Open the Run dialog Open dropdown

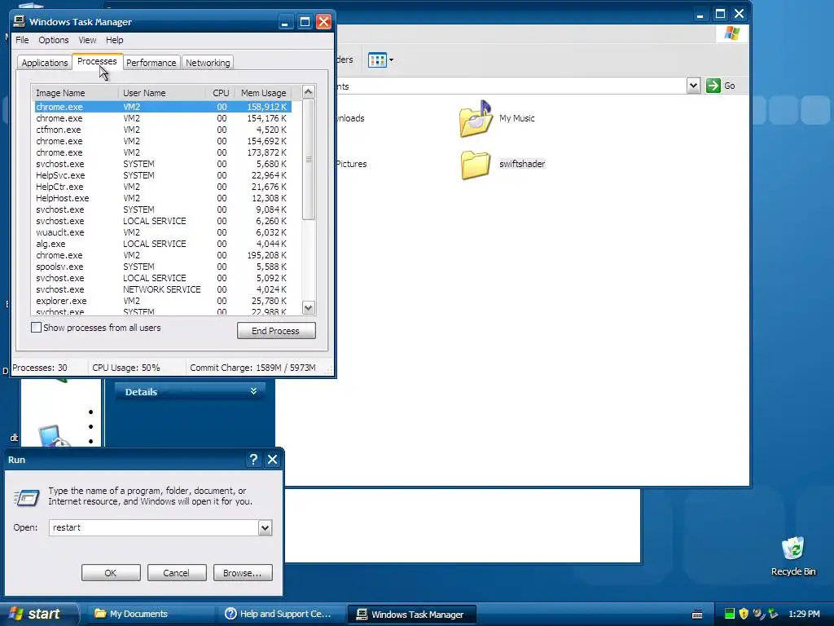tap(265, 527)
